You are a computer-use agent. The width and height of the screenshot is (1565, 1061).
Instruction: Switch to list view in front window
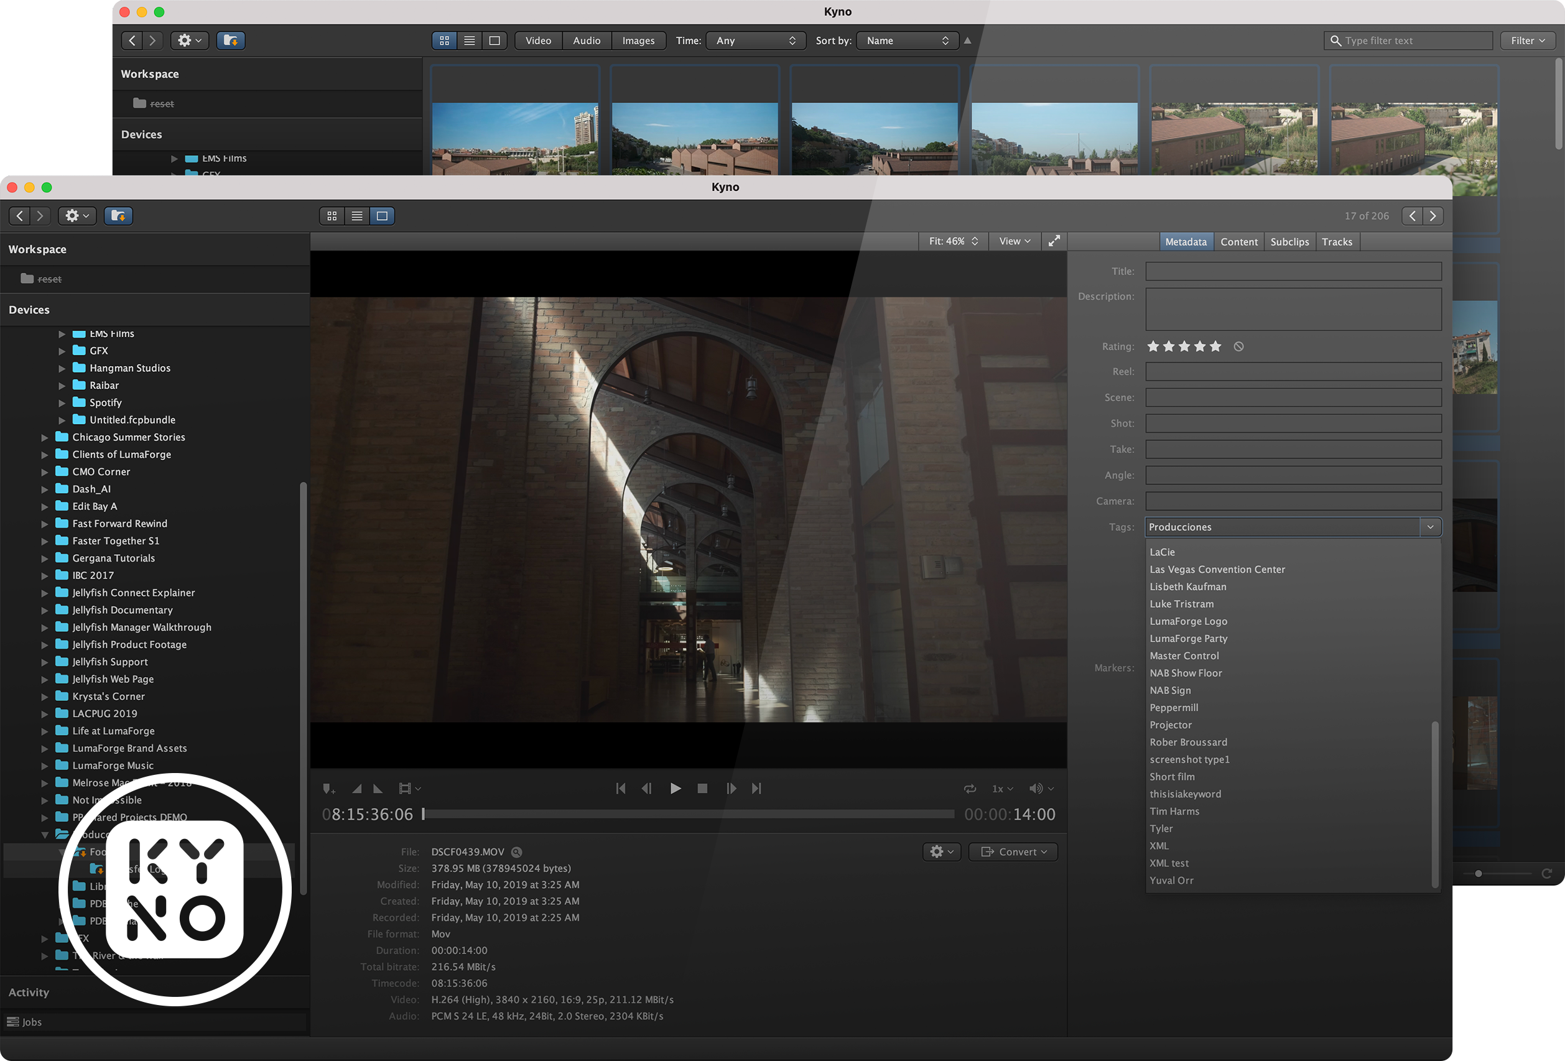click(x=357, y=216)
